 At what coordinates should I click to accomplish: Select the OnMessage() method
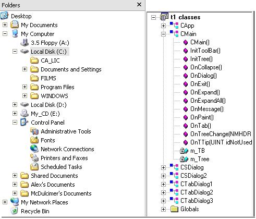pos(207,109)
